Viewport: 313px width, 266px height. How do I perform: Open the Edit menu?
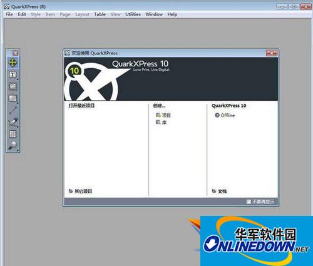coord(22,14)
